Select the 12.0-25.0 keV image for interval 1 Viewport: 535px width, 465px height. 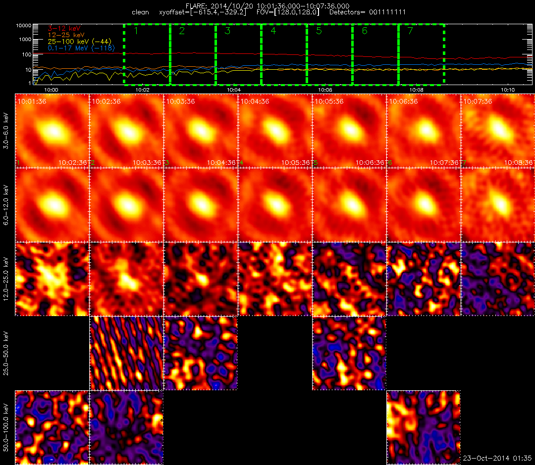(x=52, y=279)
